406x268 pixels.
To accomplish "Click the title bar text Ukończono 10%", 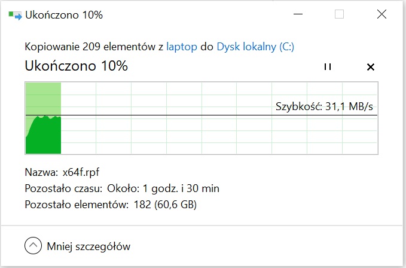I will (x=64, y=15).
